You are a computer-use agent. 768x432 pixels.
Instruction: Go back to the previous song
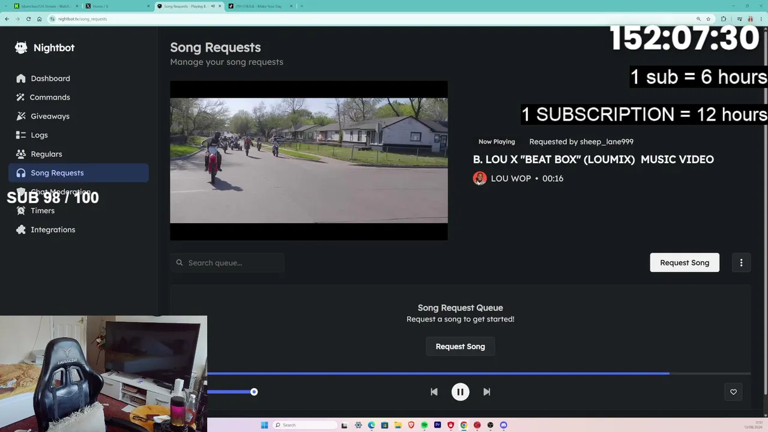(x=434, y=392)
